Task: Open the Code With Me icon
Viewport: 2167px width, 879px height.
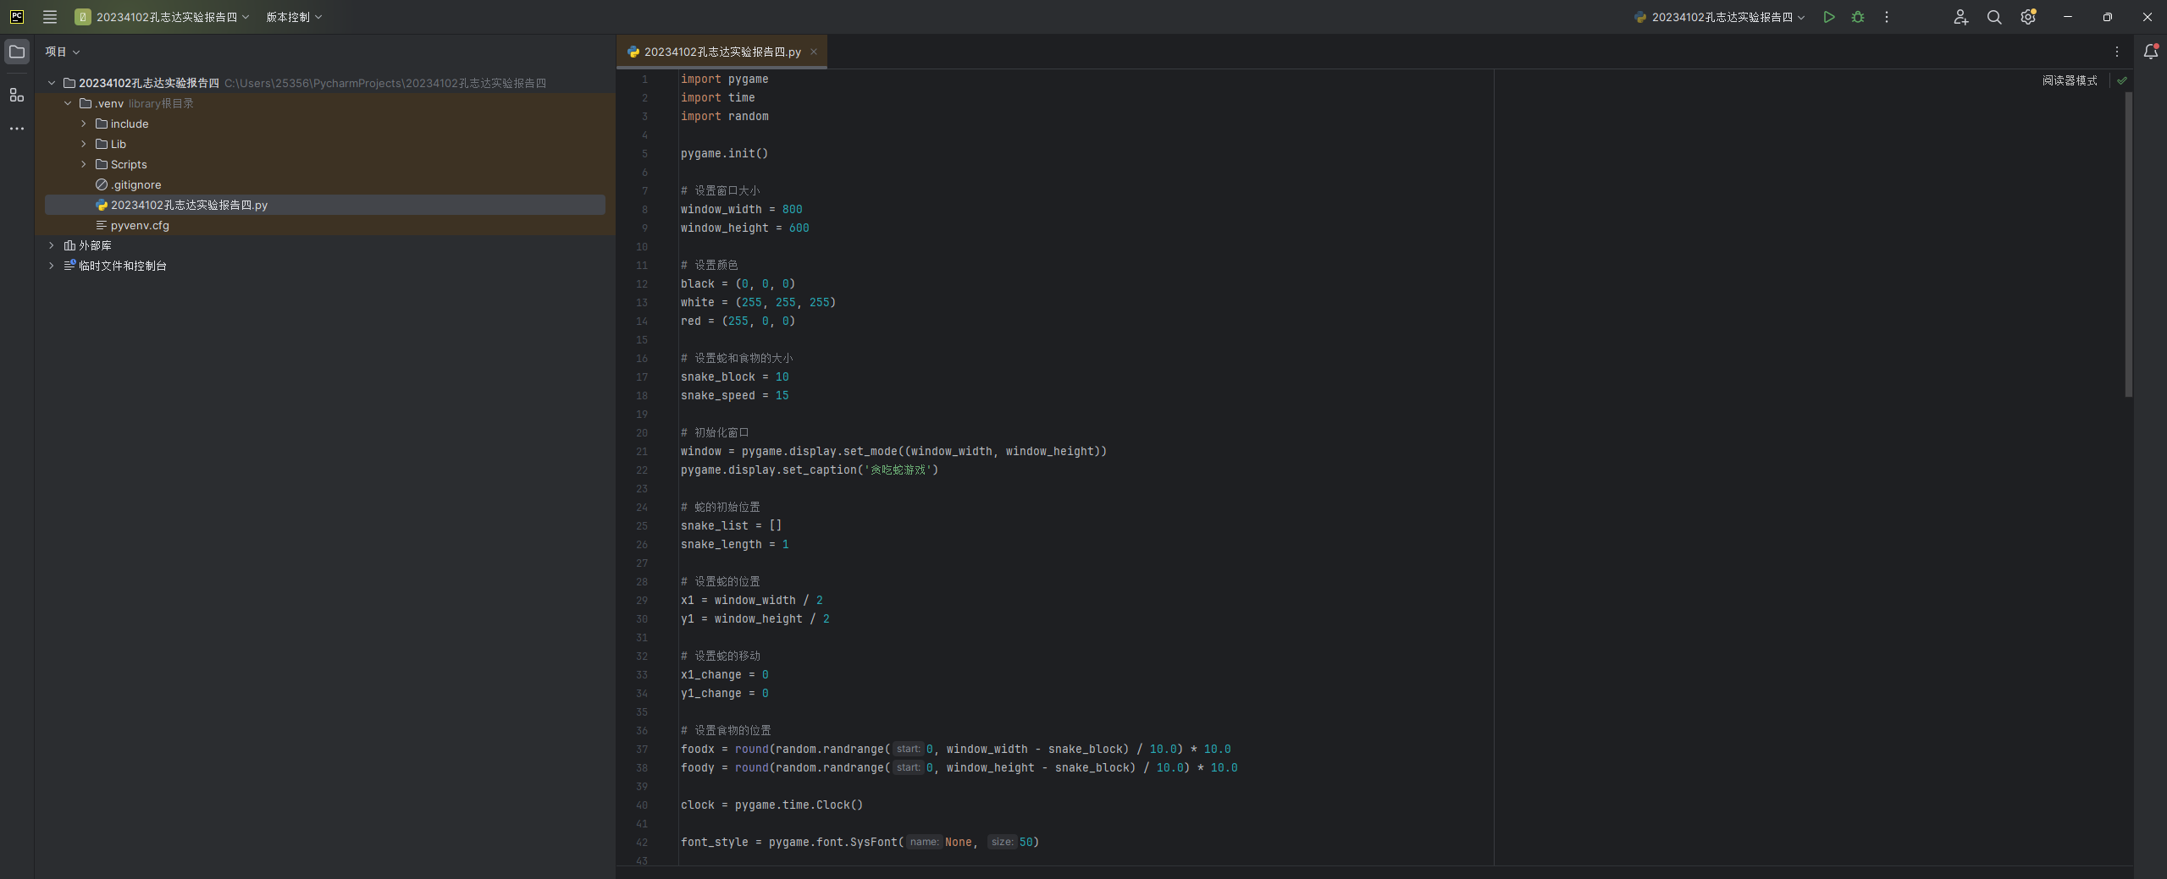Action: (1960, 17)
